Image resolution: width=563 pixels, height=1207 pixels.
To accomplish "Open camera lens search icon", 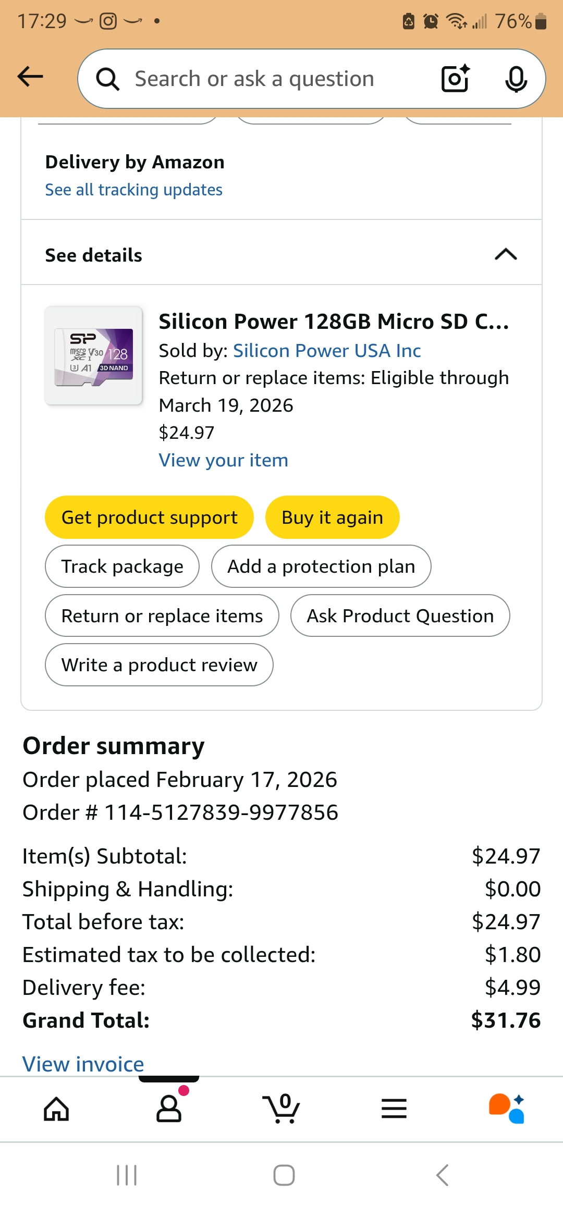I will click(x=455, y=79).
